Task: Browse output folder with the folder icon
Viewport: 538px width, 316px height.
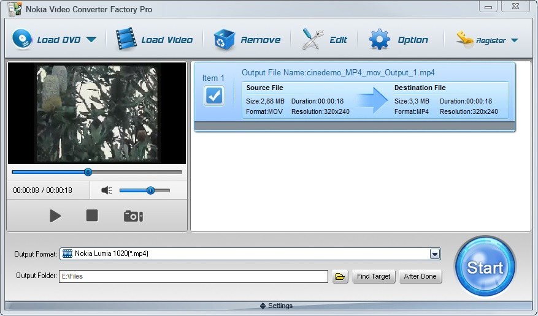Action: (340, 276)
